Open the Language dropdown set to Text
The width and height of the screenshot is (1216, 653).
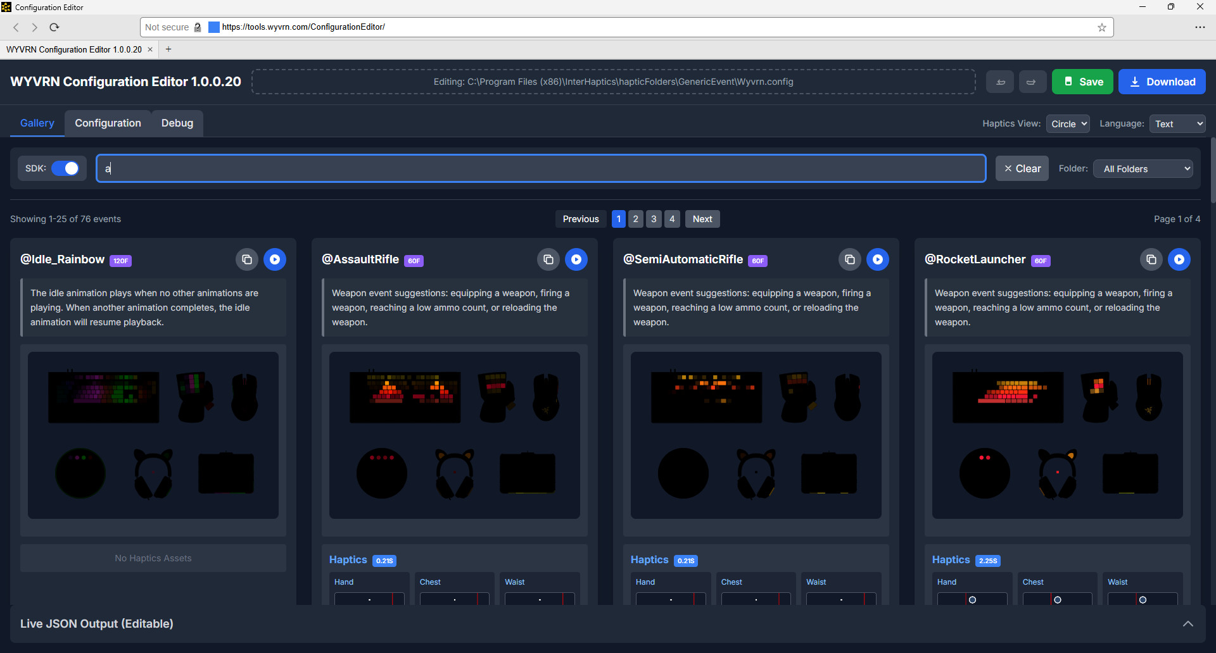pos(1177,123)
